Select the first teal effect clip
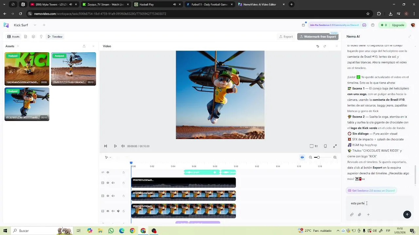Screen dimensions: 419x235 point(202,172)
